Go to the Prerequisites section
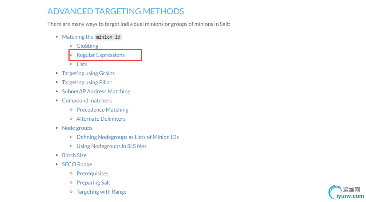The width and height of the screenshot is (366, 202). tap(93, 174)
